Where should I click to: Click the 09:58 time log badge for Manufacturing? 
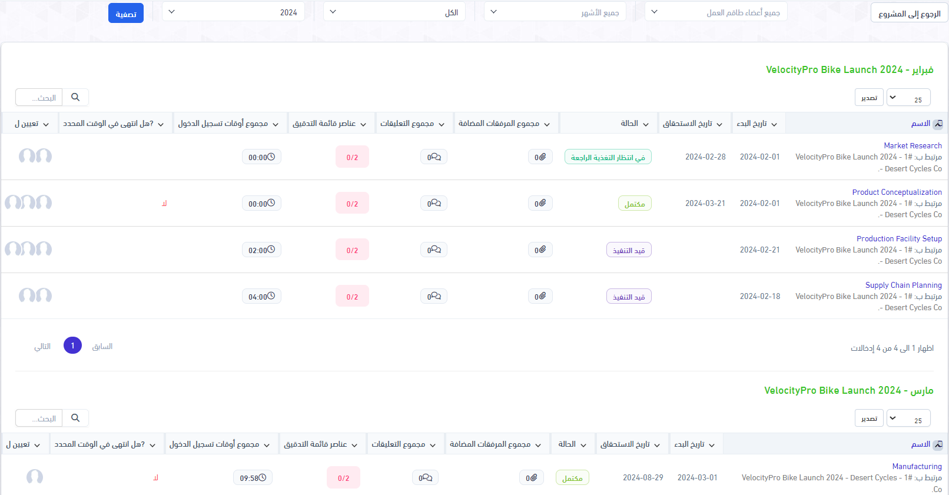(x=253, y=478)
